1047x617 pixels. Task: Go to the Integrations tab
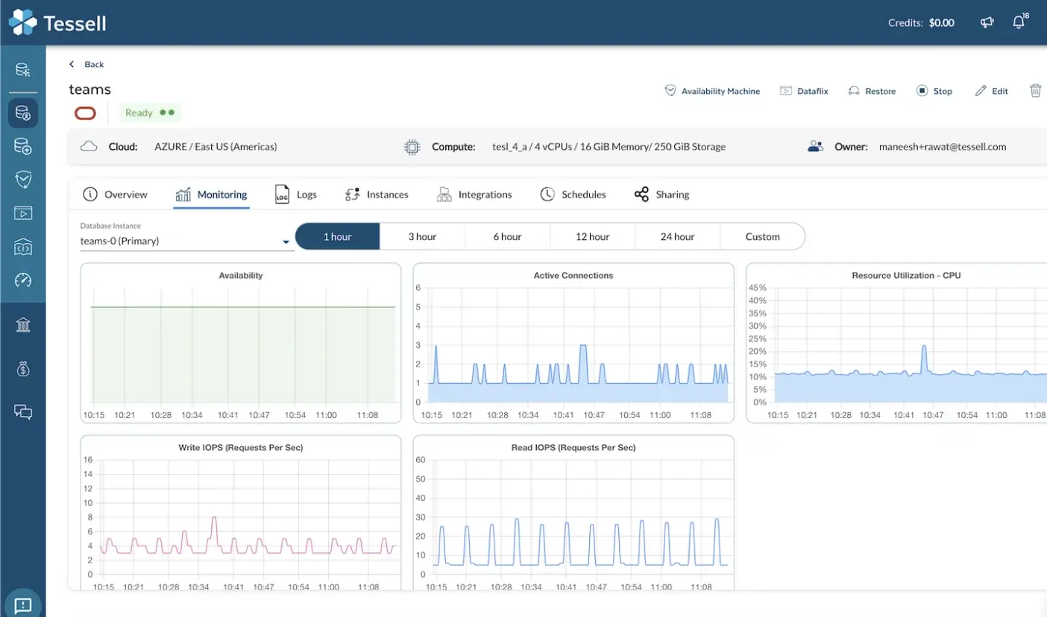tap(474, 194)
